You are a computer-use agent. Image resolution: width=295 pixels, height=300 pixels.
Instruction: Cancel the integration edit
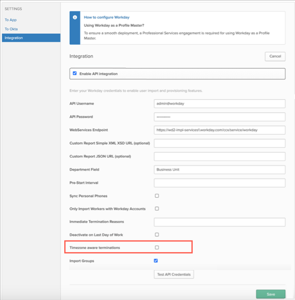(x=275, y=57)
